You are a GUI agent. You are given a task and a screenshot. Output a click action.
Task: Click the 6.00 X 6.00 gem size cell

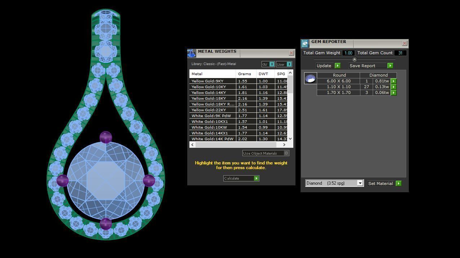click(x=338, y=81)
